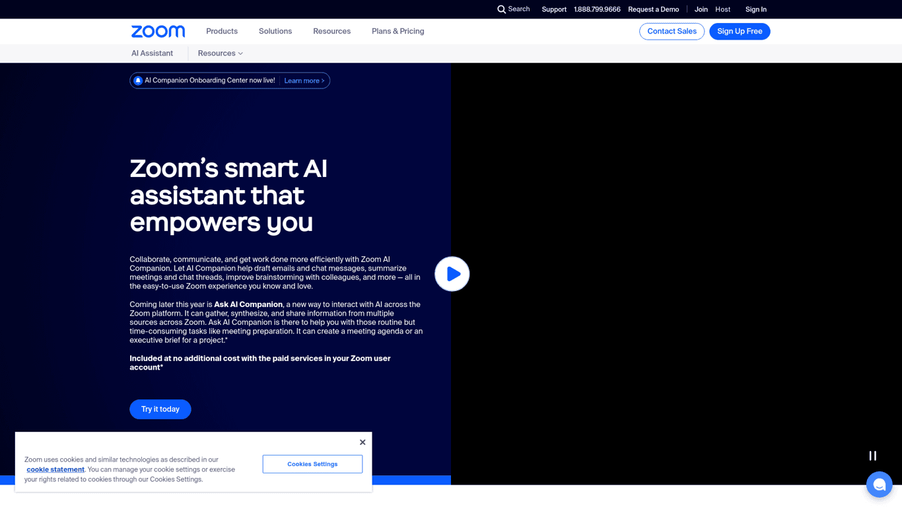Click Request a Demo
The height and width of the screenshot is (507, 902).
654,9
